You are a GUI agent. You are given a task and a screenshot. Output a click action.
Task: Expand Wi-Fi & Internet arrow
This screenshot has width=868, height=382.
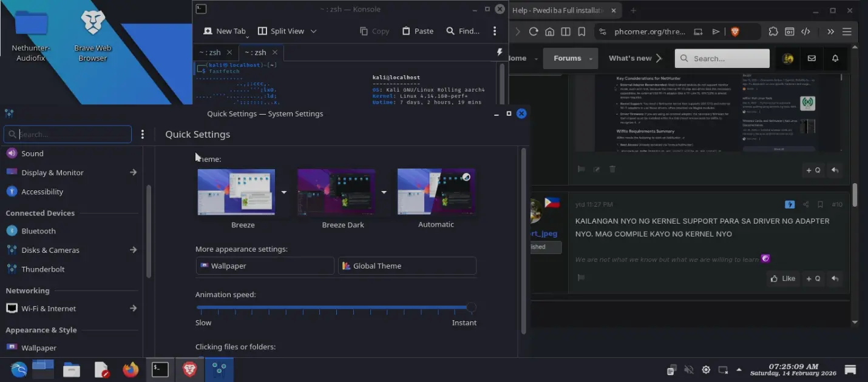(133, 309)
